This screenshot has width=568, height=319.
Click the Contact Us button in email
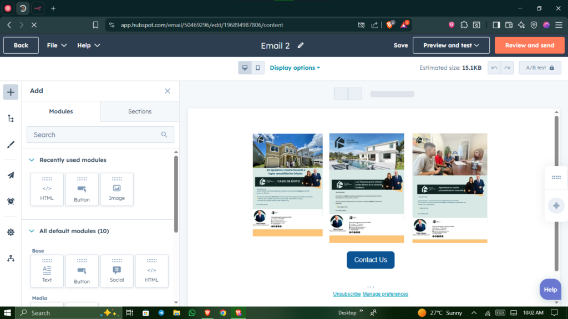(371, 260)
